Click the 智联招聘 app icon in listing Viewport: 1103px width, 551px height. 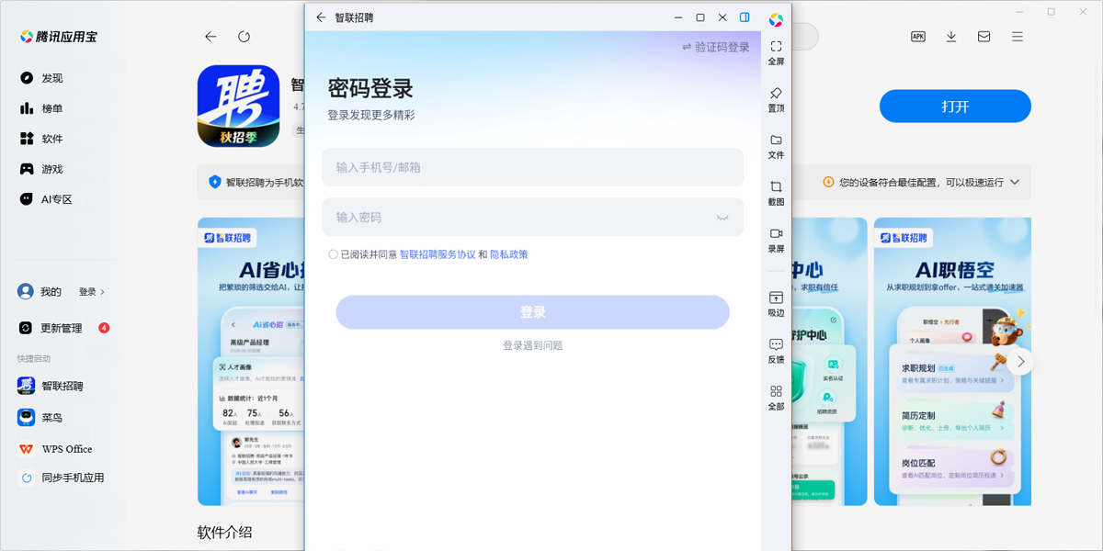(238, 107)
